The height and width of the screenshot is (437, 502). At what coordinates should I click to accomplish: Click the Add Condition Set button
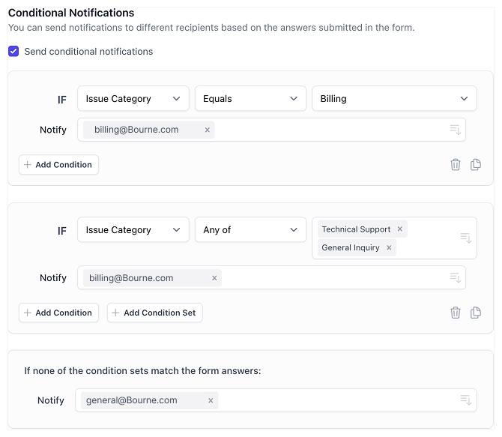(x=154, y=313)
